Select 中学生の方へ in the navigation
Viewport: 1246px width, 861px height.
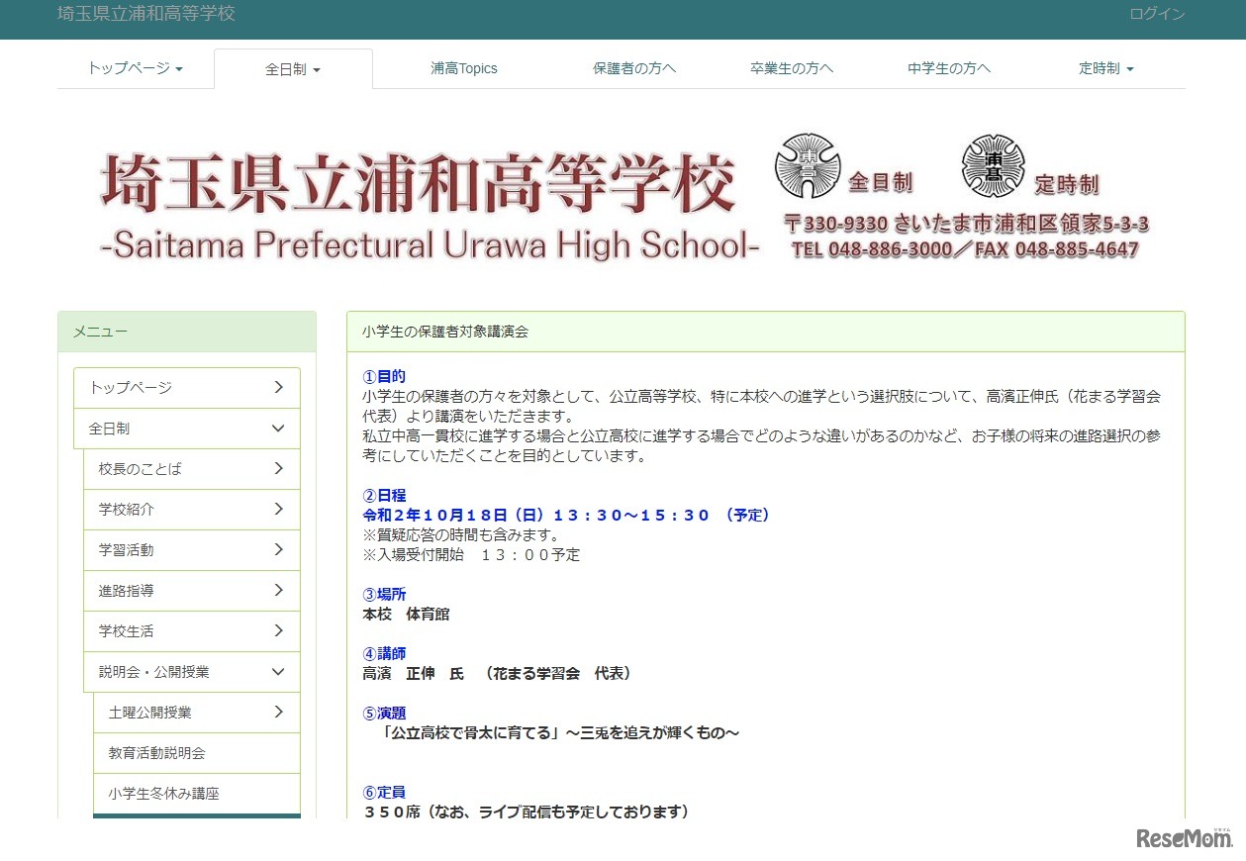[x=948, y=68]
